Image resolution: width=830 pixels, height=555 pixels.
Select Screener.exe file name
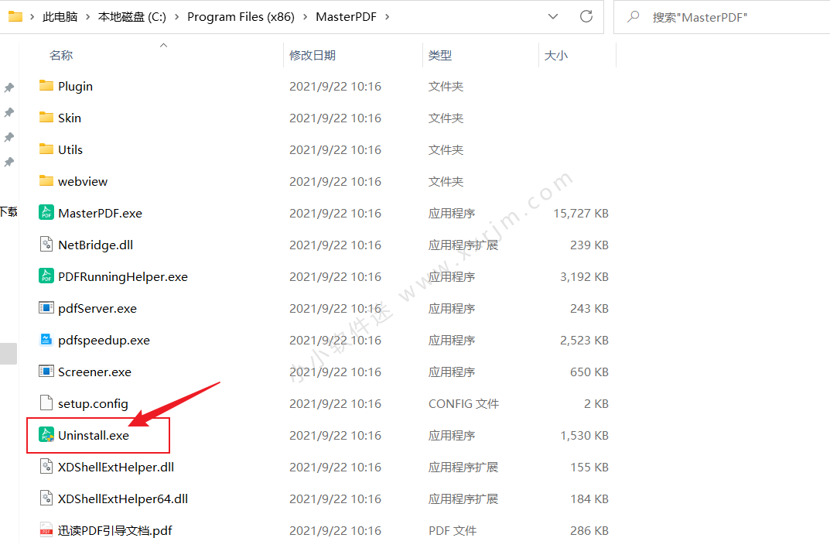[94, 372]
